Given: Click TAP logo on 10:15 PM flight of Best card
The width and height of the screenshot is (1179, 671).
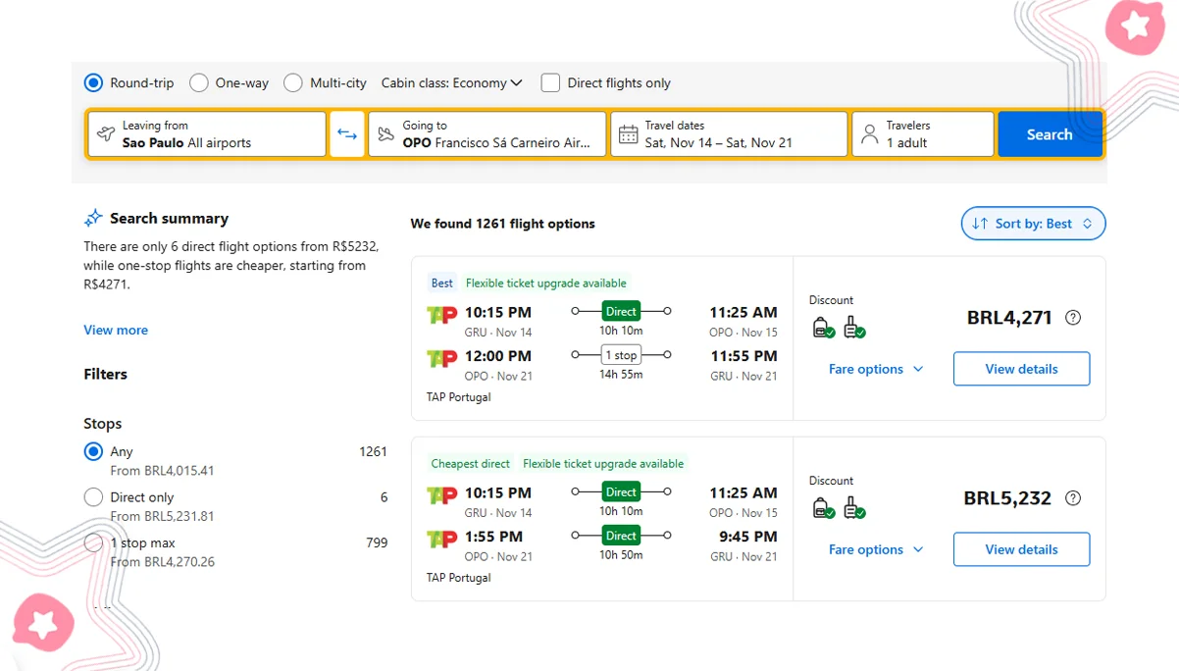Looking at the screenshot, I should [441, 315].
